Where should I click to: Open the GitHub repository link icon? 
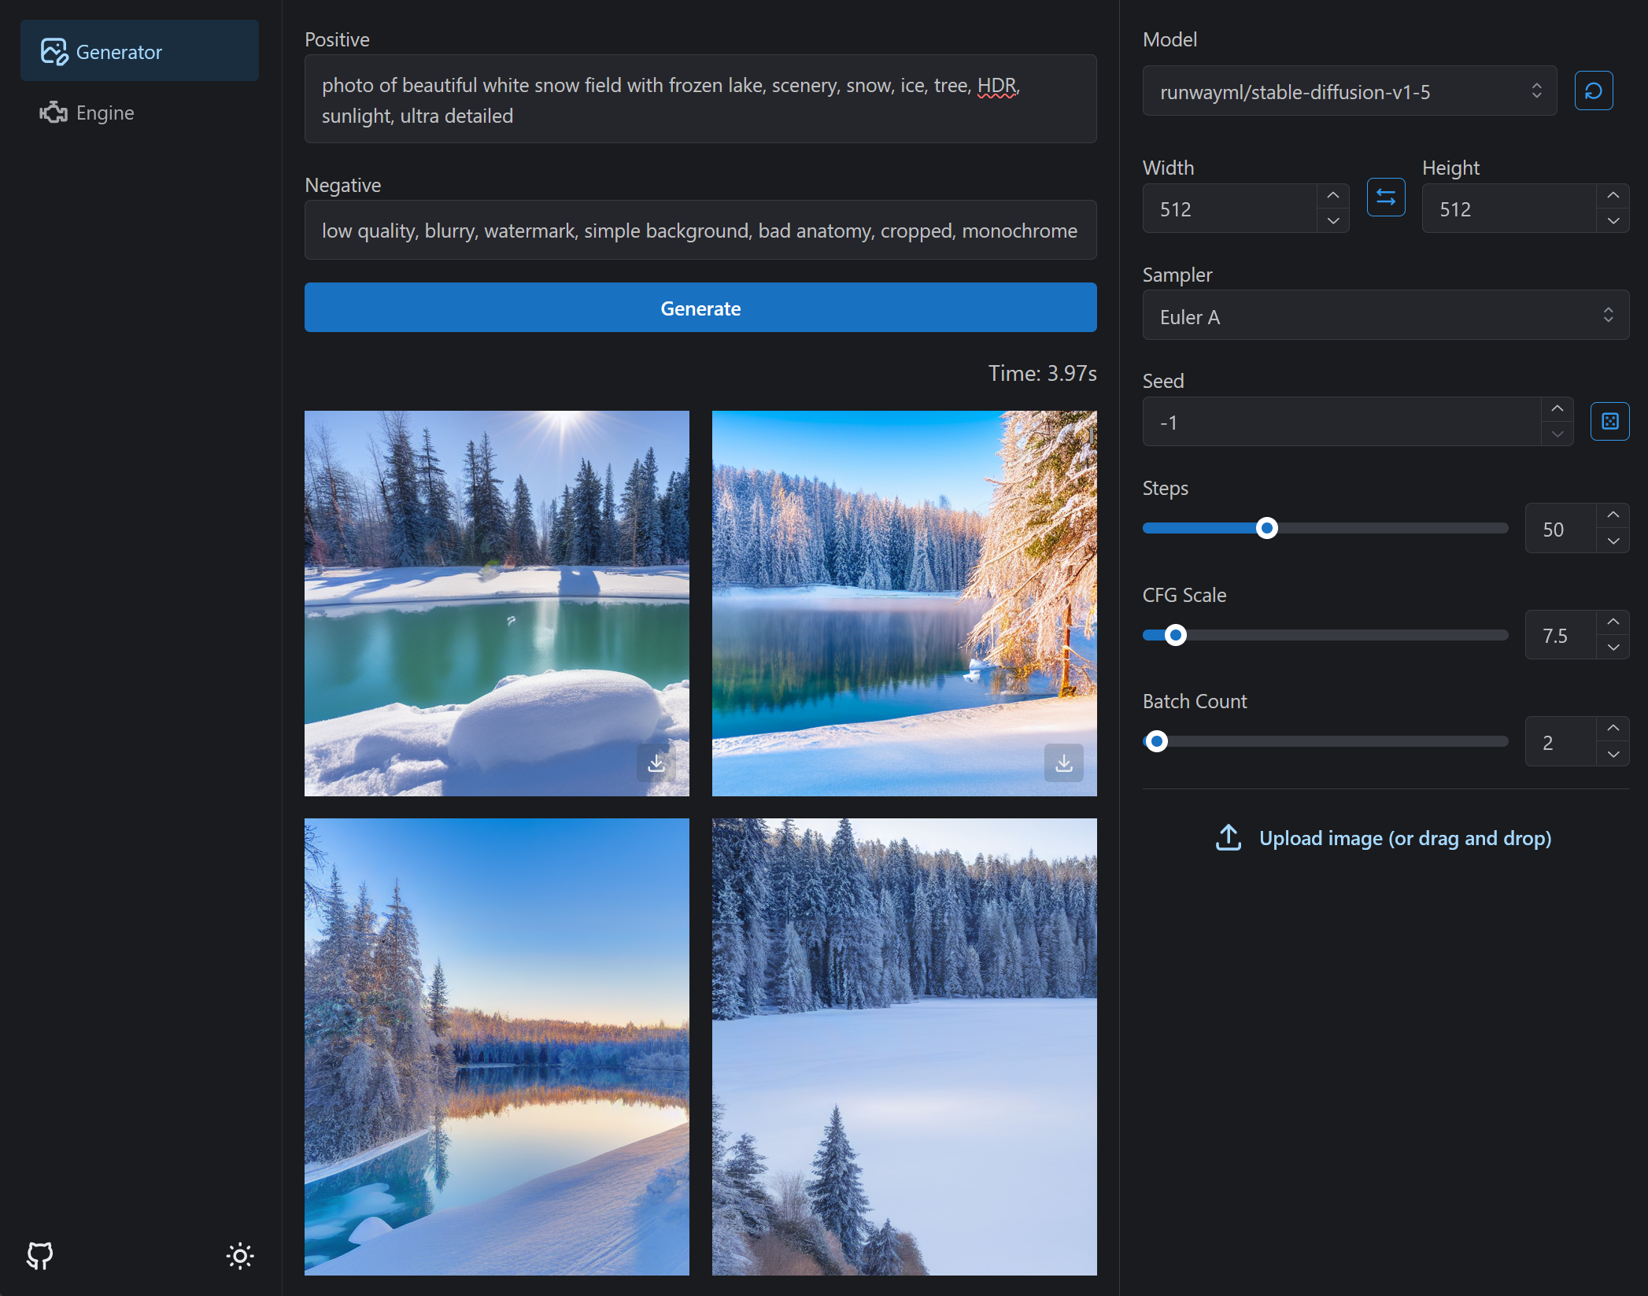click(x=40, y=1255)
